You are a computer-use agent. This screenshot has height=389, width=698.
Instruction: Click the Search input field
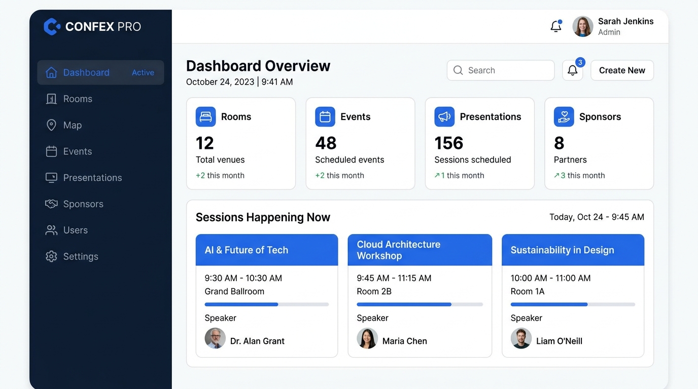point(501,70)
